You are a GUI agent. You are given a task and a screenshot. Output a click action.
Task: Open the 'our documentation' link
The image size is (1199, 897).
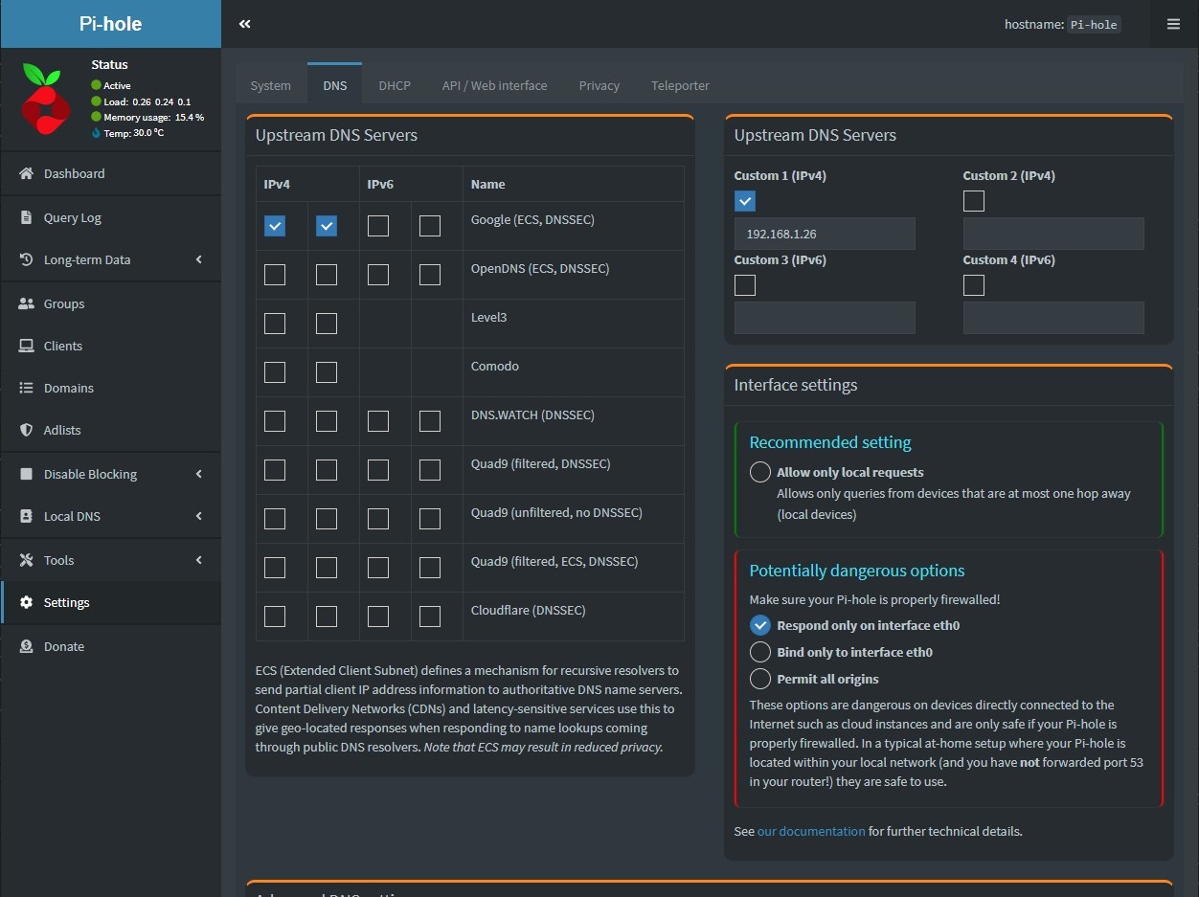[811, 831]
